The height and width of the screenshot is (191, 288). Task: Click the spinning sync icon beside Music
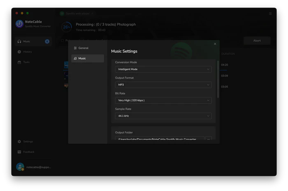click(47, 42)
